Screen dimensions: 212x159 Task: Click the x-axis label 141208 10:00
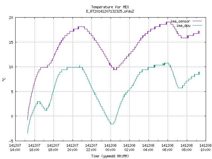205,147
